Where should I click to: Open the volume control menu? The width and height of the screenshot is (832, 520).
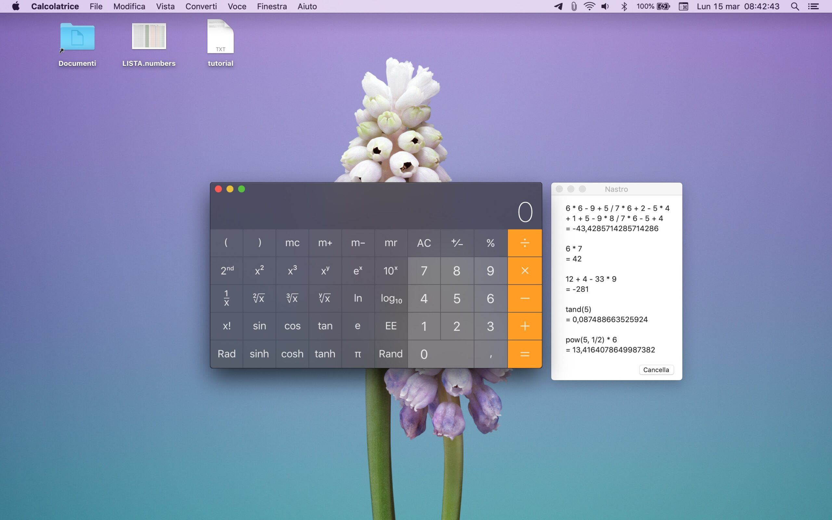tap(605, 6)
